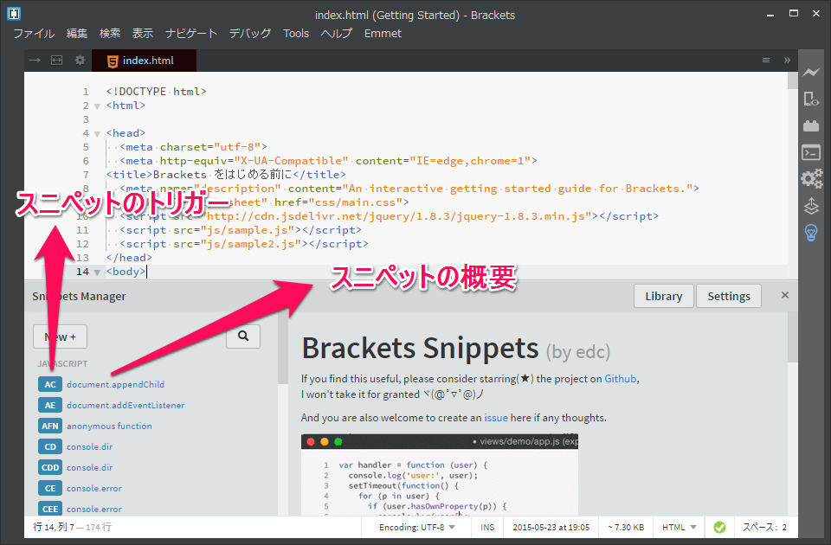The width and height of the screenshot is (831, 545).
Task: Expand the double chevron overflow in tab bar
Action: [x=787, y=61]
